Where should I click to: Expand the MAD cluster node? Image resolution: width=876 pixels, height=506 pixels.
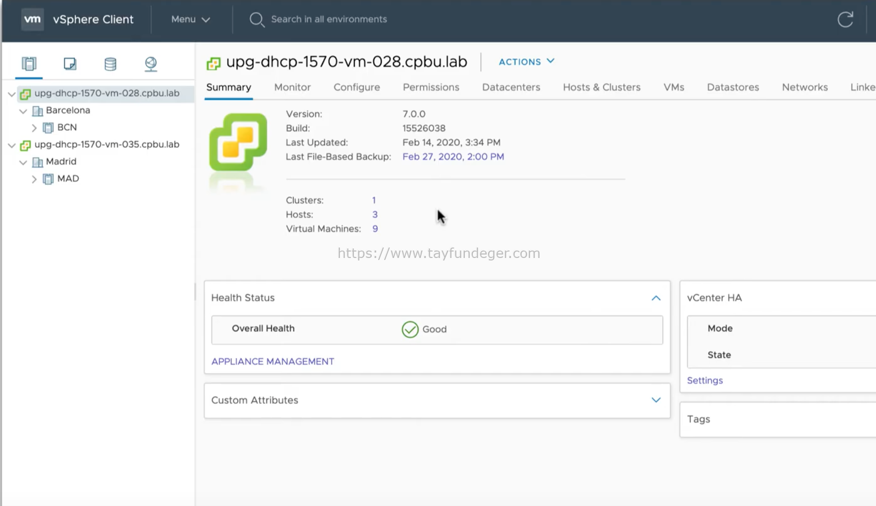tap(34, 179)
